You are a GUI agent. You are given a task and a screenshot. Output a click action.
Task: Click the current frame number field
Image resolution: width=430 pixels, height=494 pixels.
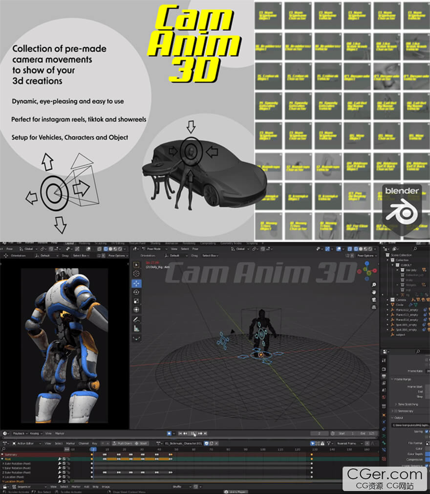pyautogui.click(x=319, y=433)
